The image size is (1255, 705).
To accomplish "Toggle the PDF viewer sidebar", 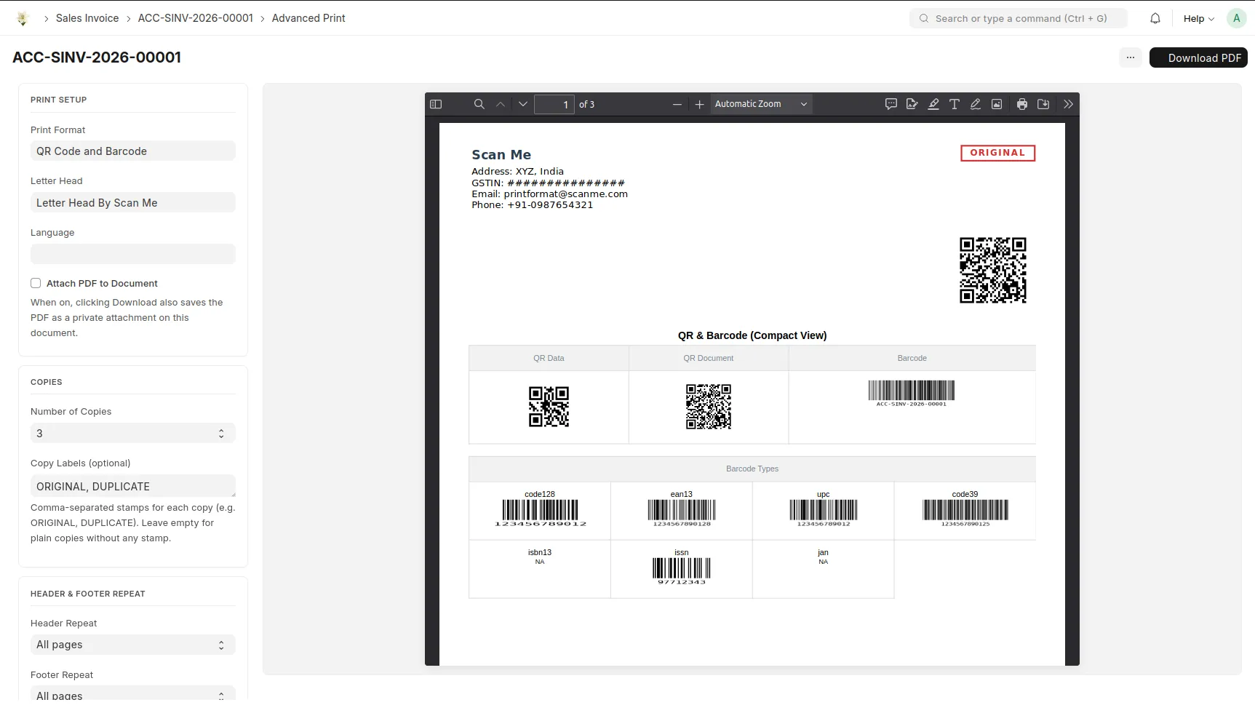I will pos(436,104).
